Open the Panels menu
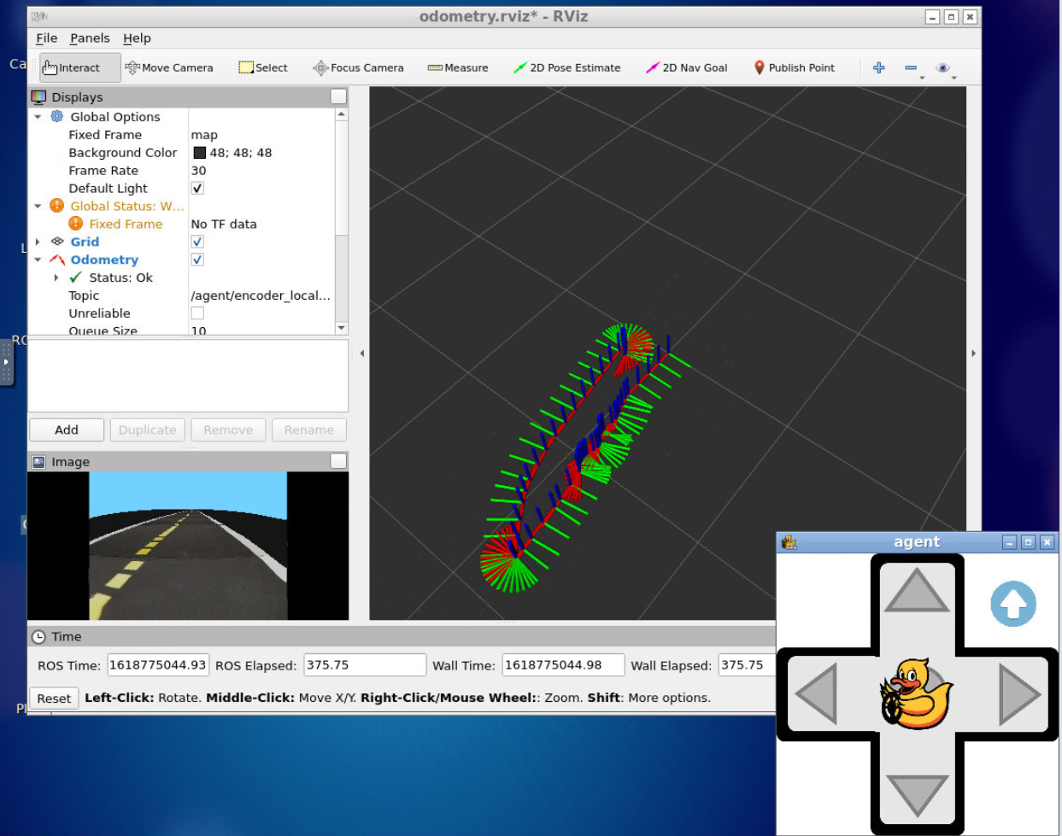The image size is (1062, 836). (90, 38)
